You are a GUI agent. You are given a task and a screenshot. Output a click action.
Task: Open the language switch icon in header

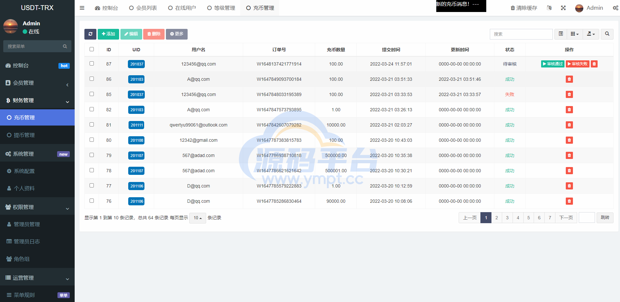tap(549, 8)
